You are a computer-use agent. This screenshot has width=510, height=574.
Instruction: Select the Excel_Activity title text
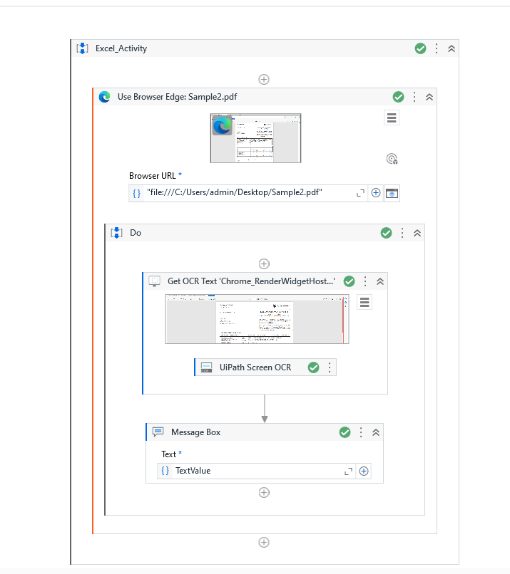pos(121,48)
